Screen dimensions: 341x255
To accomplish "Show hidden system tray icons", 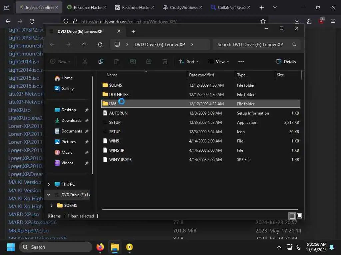I will (x=279, y=247).
